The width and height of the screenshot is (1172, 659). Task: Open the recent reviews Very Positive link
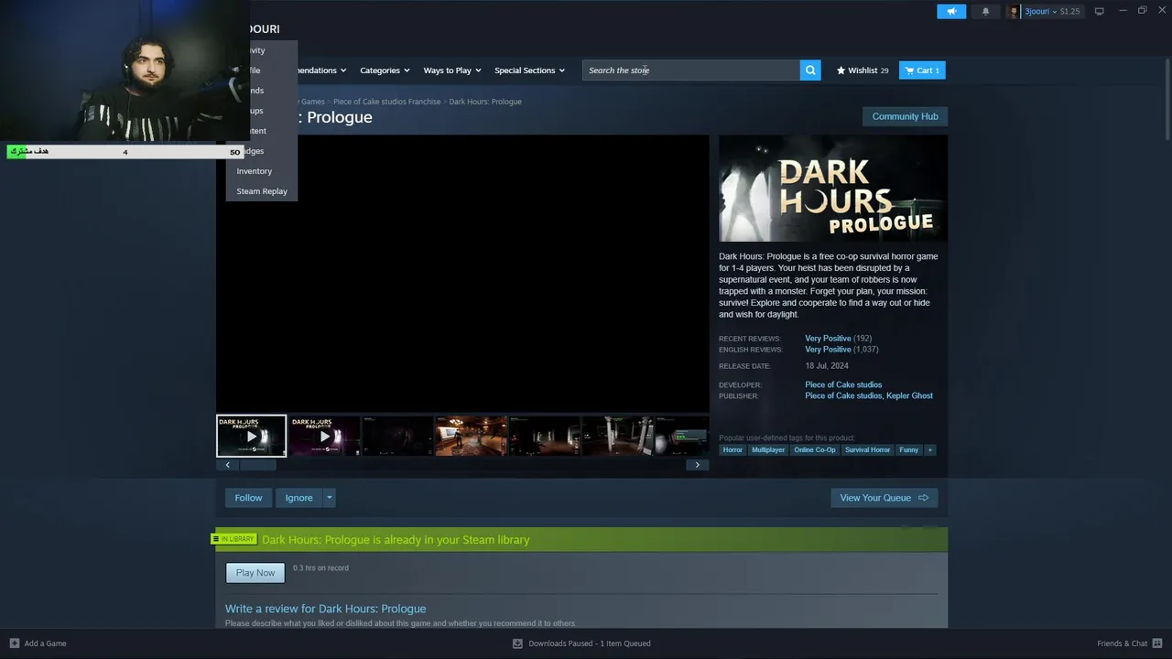pos(828,339)
